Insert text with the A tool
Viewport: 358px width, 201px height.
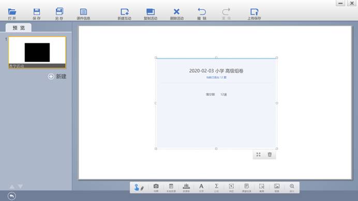pos(201,188)
